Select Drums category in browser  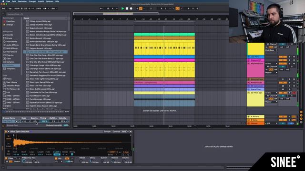click(x=9, y=38)
